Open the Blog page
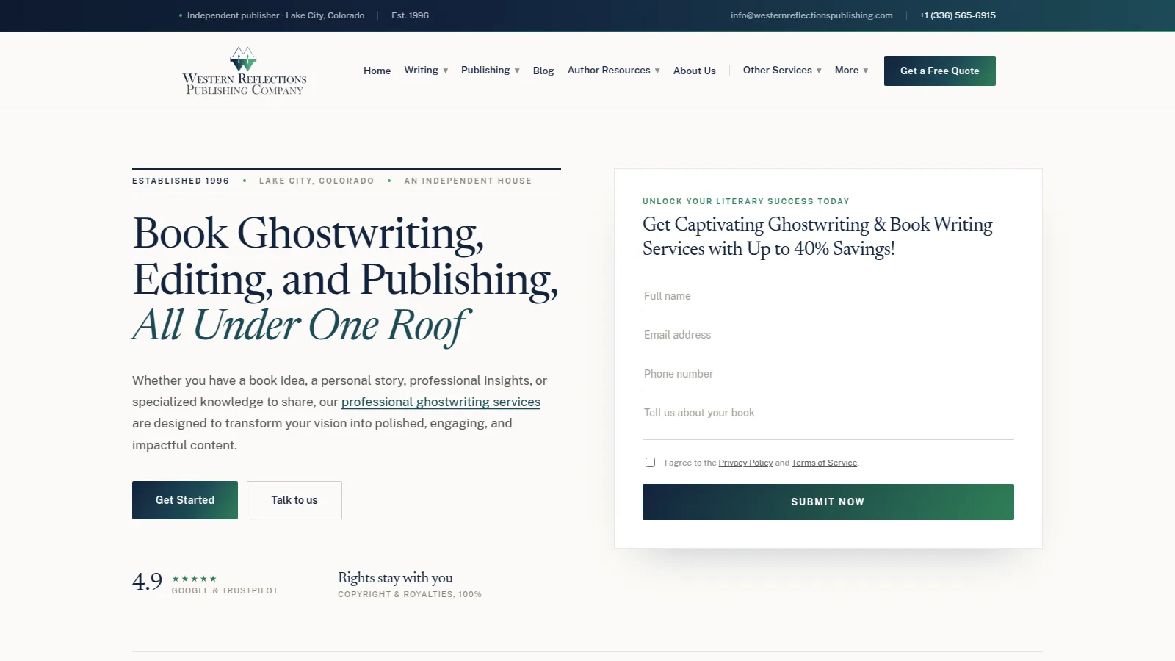 543,71
